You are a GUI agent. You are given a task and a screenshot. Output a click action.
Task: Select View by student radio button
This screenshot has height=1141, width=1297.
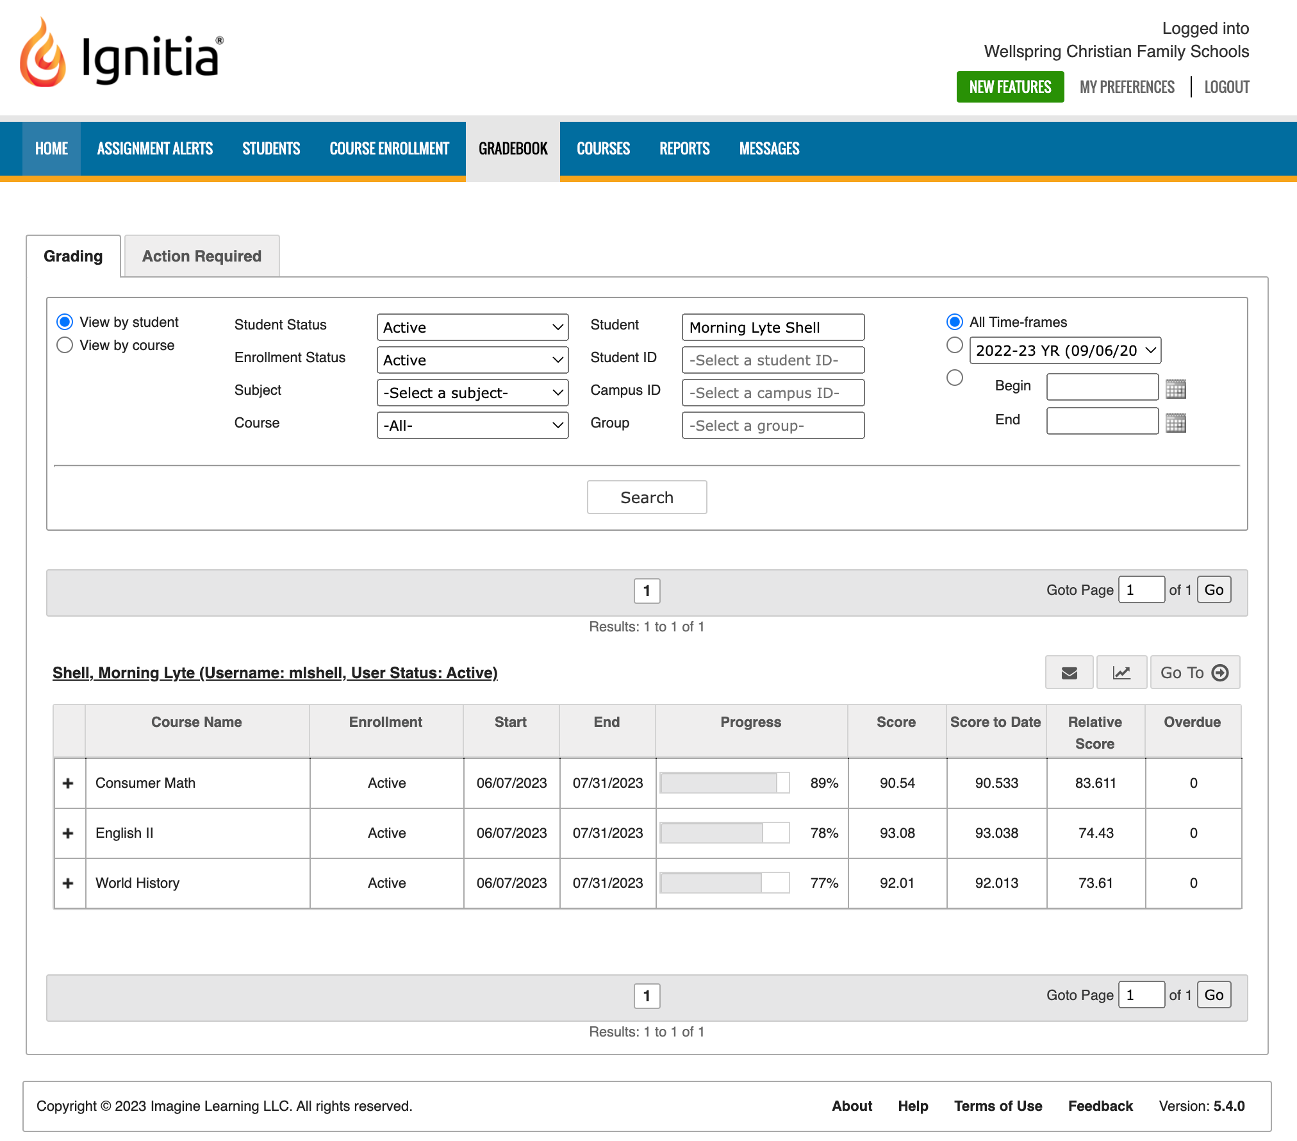pos(65,322)
